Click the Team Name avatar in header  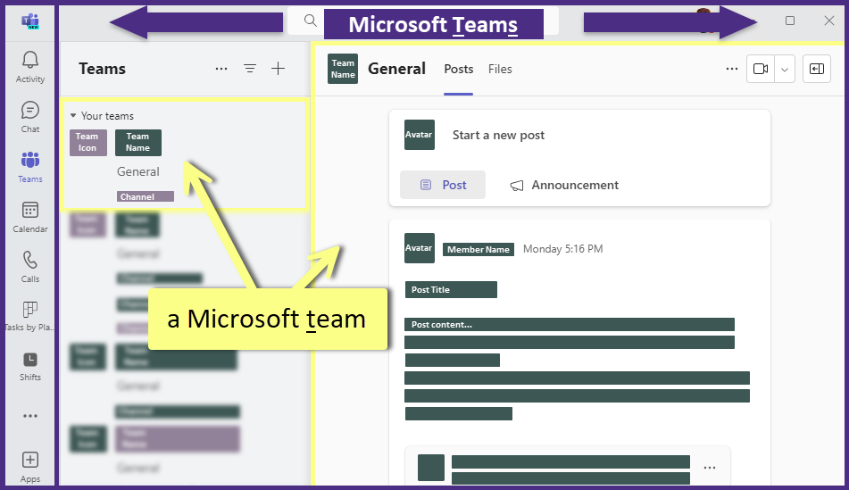pyautogui.click(x=343, y=69)
